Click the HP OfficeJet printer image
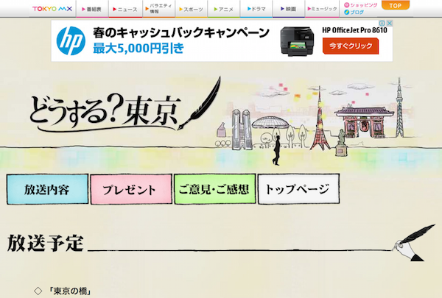The width and height of the screenshot is (442, 298). (x=297, y=41)
